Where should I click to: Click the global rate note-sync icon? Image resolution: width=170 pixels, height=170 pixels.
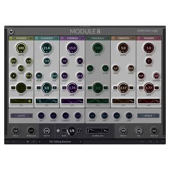click(x=80, y=131)
